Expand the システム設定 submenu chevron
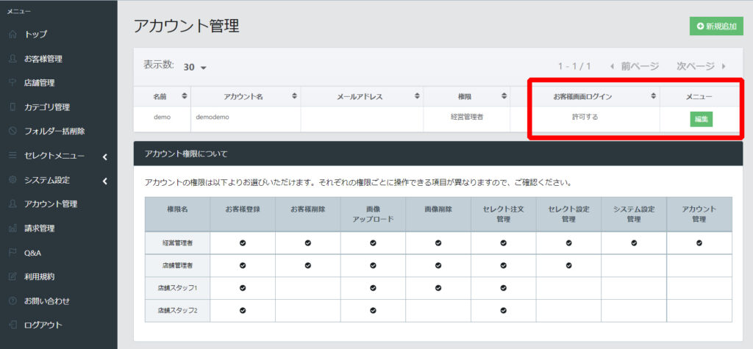The height and width of the screenshot is (349, 753). click(x=105, y=180)
